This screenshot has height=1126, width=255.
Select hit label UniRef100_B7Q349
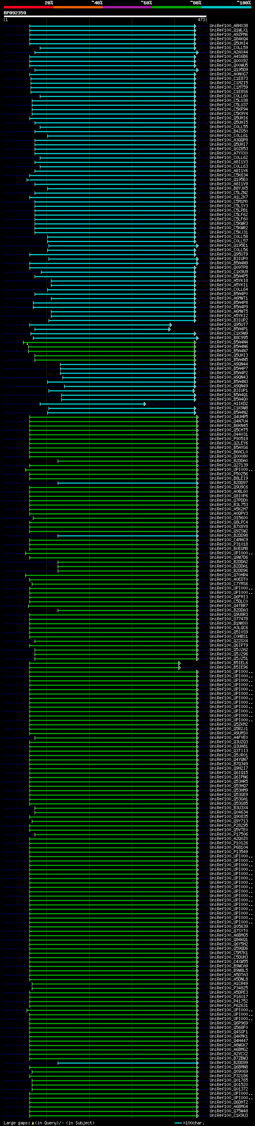coord(229,765)
